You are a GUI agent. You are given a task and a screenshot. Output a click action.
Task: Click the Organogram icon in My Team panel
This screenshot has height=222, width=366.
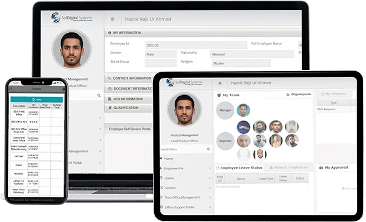288,95
